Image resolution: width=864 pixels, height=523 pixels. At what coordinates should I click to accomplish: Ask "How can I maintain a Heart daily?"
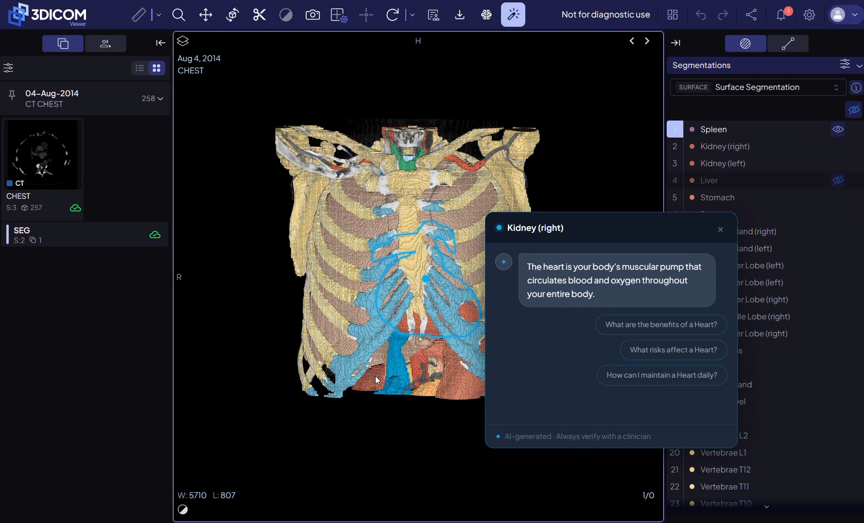662,375
